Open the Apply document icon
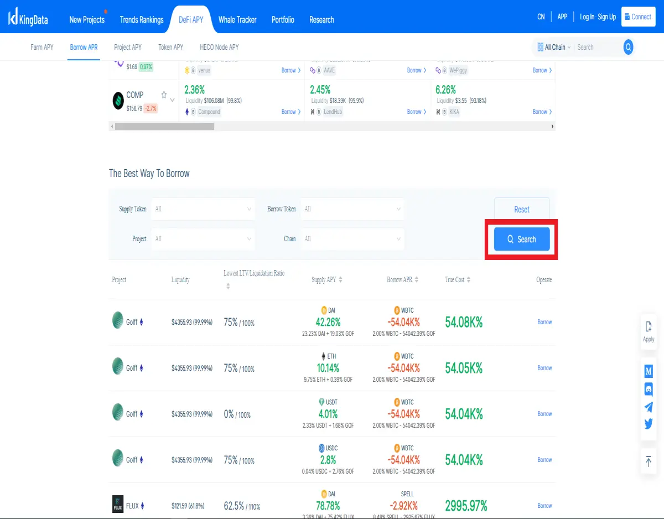This screenshot has height=519, width=664. click(649, 326)
